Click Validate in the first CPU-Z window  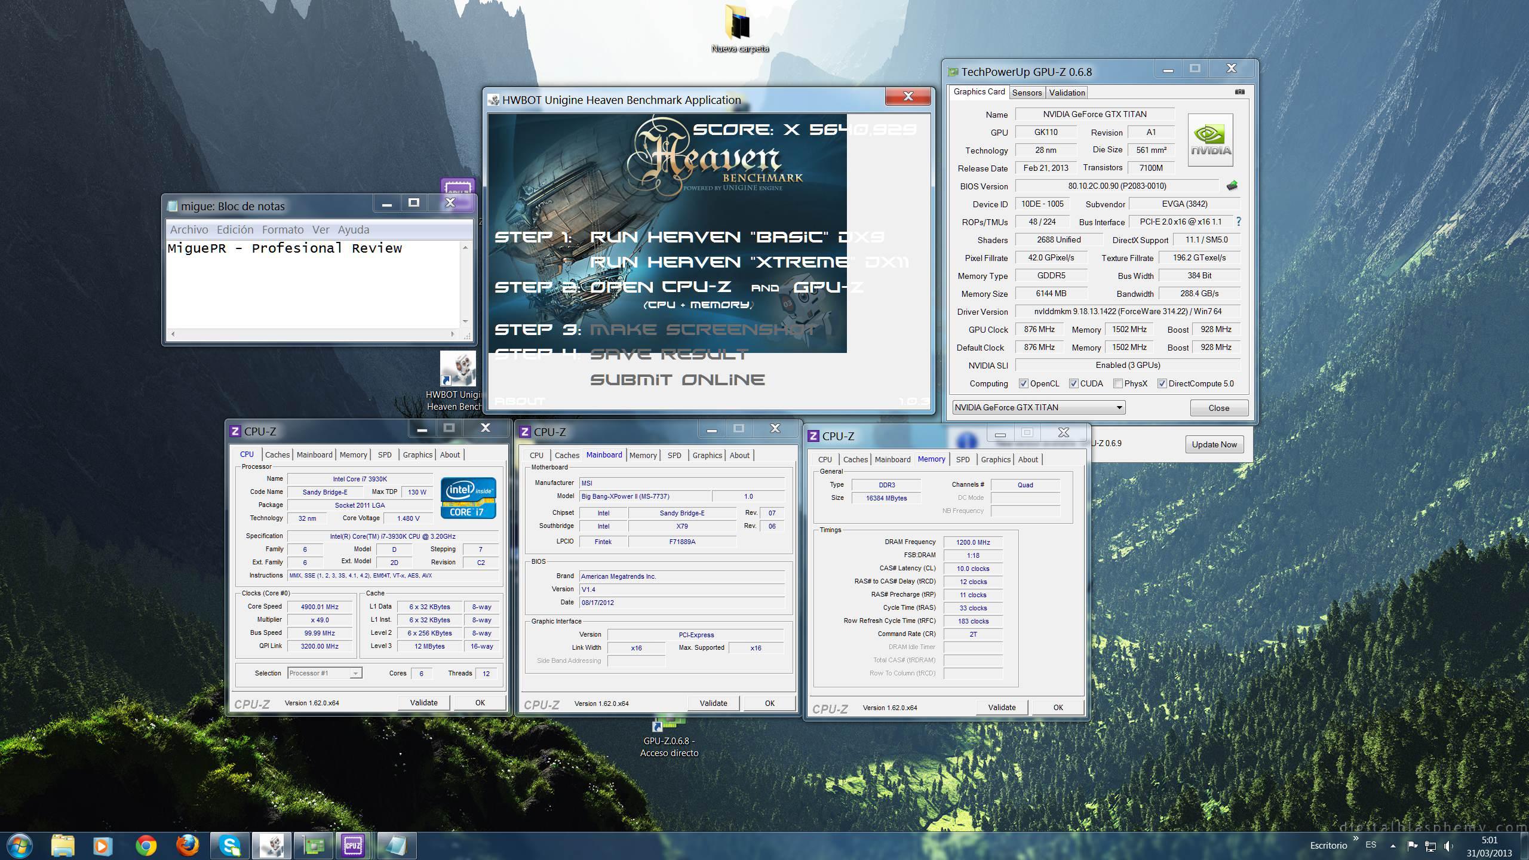coord(424,702)
